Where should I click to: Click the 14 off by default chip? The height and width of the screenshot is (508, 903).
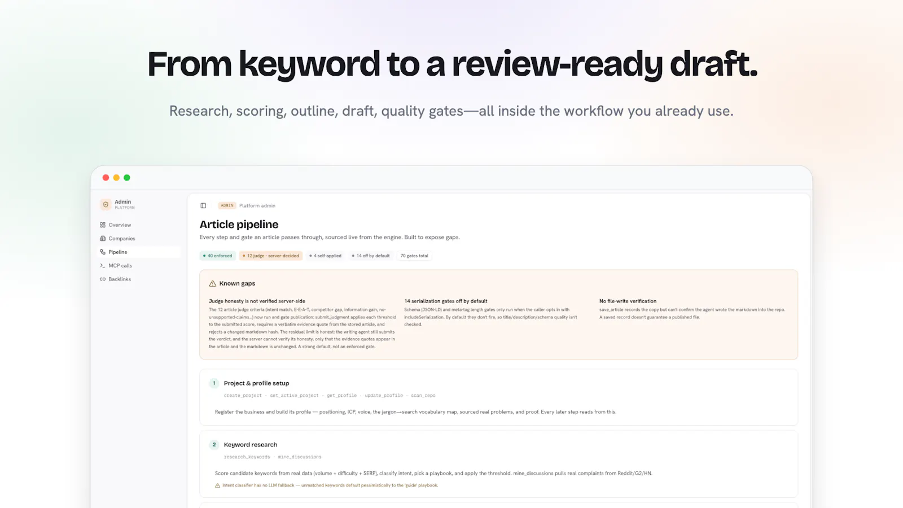tap(371, 256)
